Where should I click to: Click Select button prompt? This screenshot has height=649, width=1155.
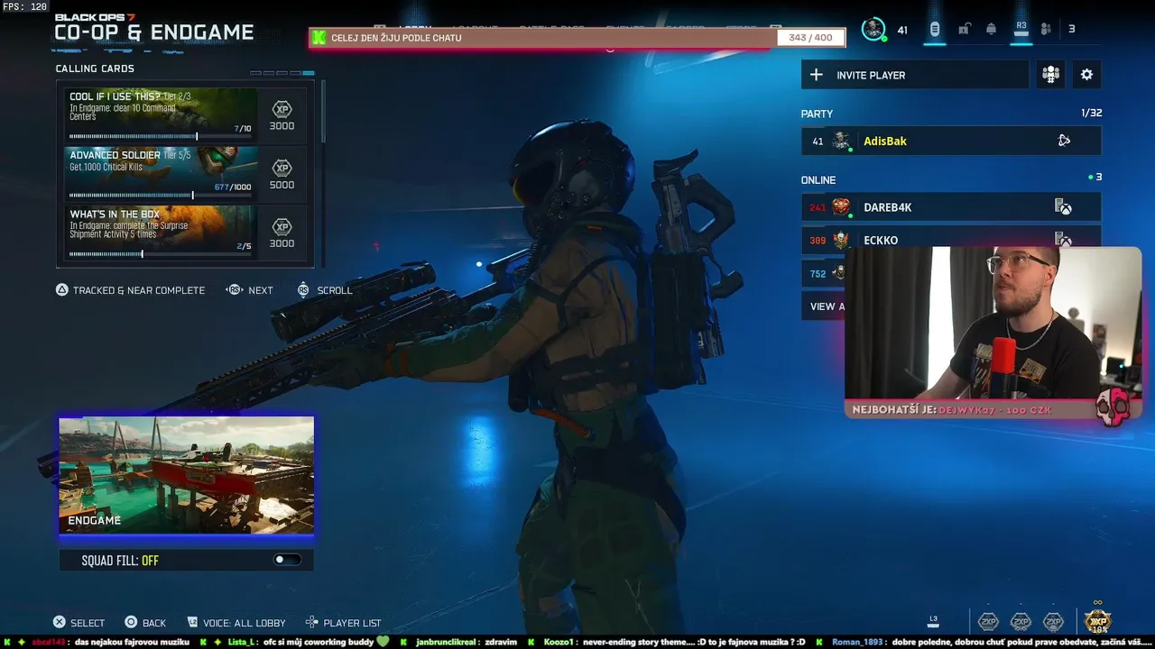pyautogui.click(x=78, y=623)
